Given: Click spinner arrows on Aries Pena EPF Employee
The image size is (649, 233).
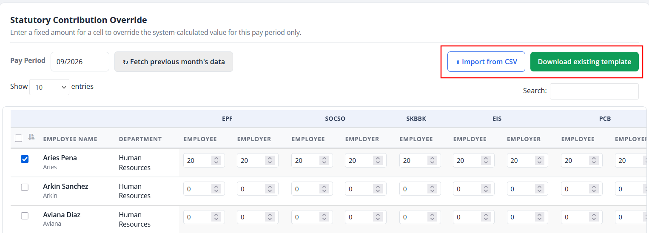Looking at the screenshot, I should click(216, 160).
